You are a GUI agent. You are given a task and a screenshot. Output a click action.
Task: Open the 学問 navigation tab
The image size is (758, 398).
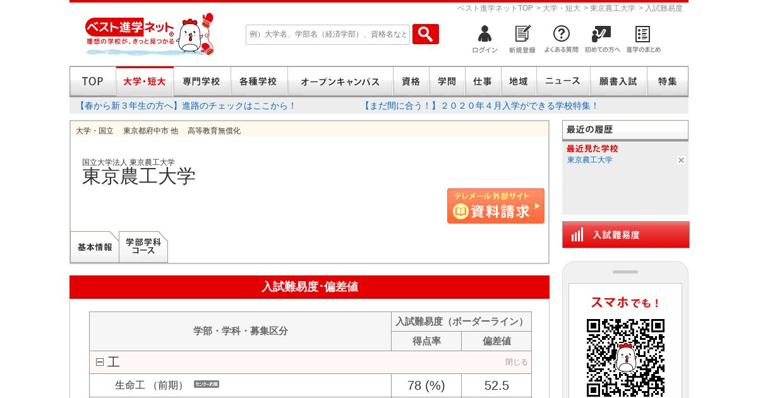[447, 81]
